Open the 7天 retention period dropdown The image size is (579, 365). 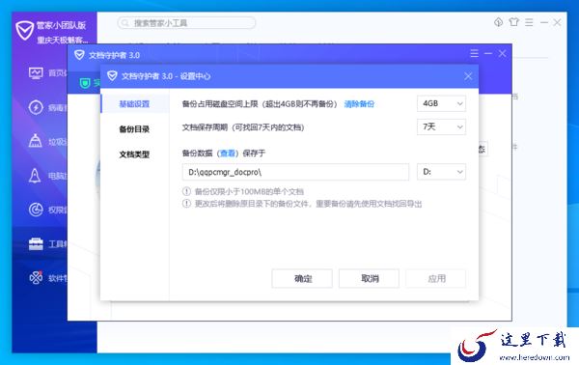(x=441, y=126)
